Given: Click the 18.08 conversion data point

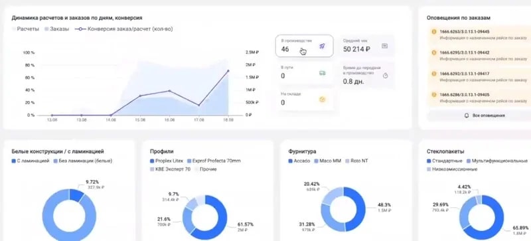Looking at the screenshot, I should [x=228, y=71].
